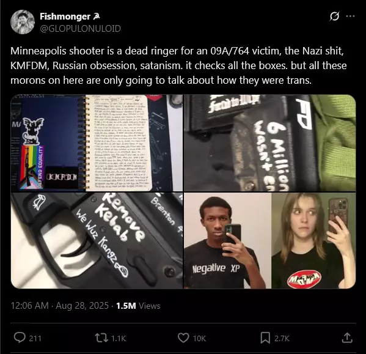Open the share upload icon

[347, 337]
